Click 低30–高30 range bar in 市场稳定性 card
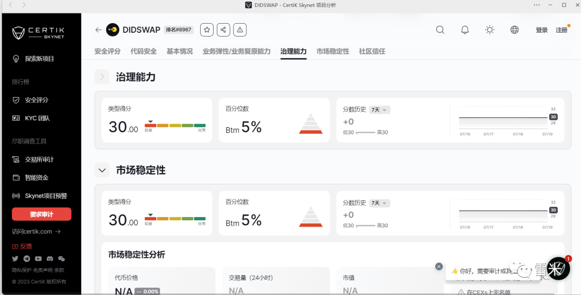 (365, 226)
